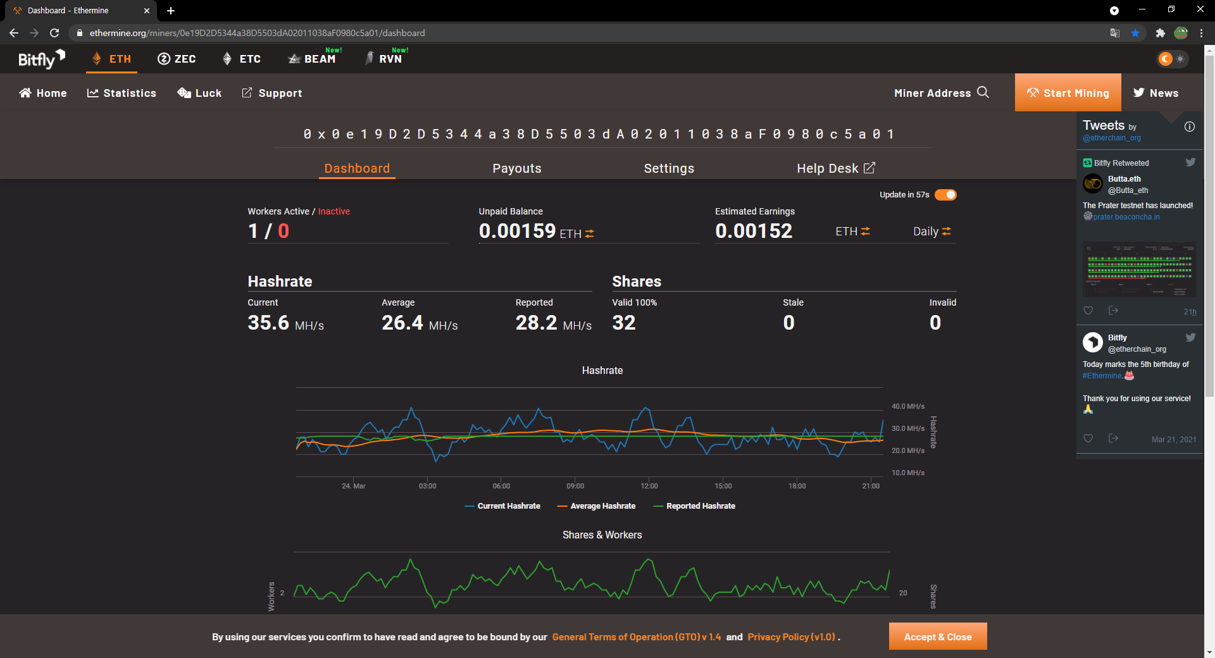Open the Prater testnet tweet image
This screenshot has height=658, width=1215.
tap(1139, 269)
